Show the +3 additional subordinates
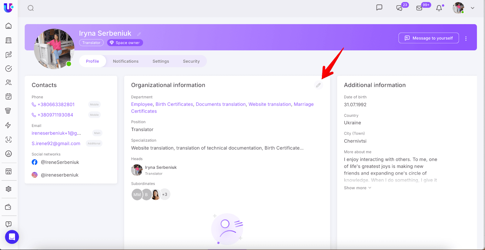This screenshot has width=485, height=250. click(x=165, y=194)
